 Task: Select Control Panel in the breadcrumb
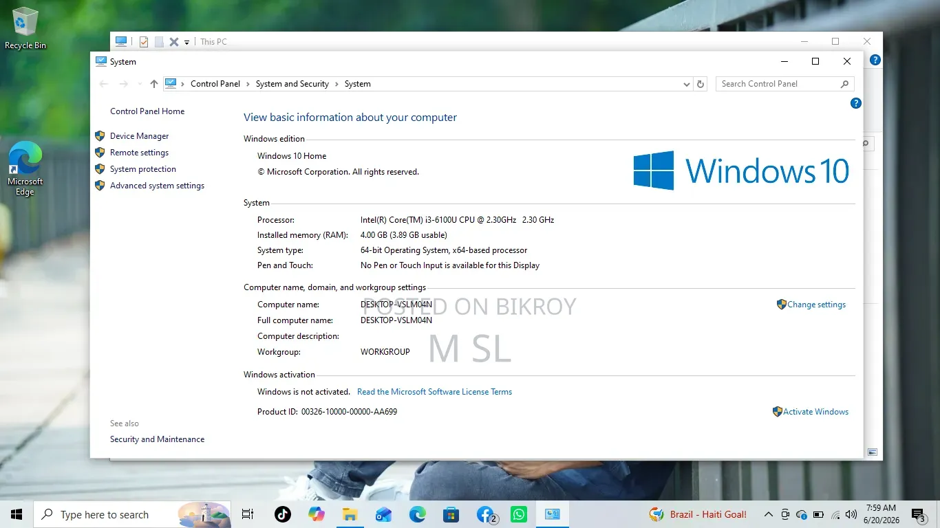click(215, 84)
